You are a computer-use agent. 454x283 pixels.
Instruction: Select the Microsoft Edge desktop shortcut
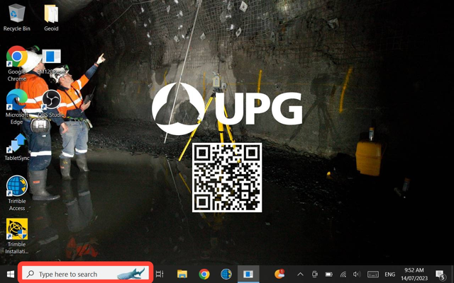point(16,107)
